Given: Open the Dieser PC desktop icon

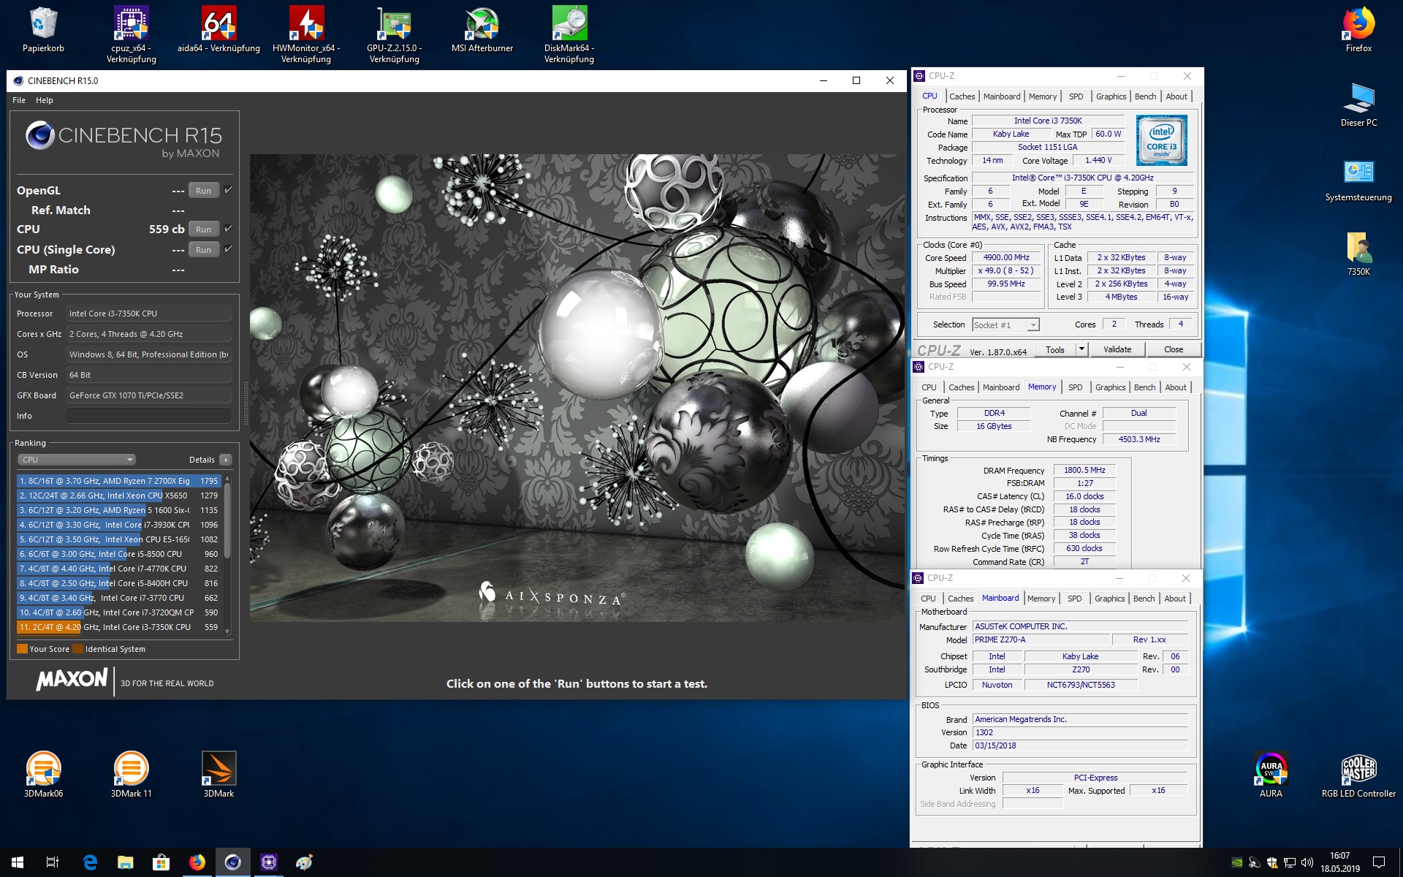Looking at the screenshot, I should (x=1358, y=105).
